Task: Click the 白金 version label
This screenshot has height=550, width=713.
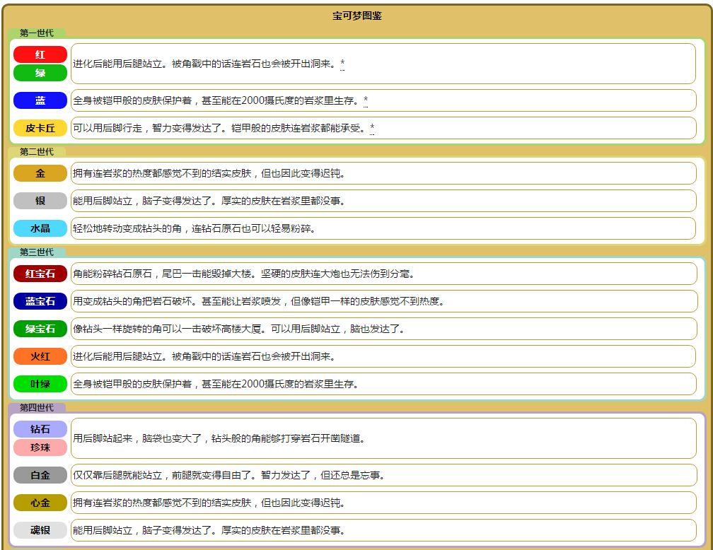Action: [x=40, y=476]
